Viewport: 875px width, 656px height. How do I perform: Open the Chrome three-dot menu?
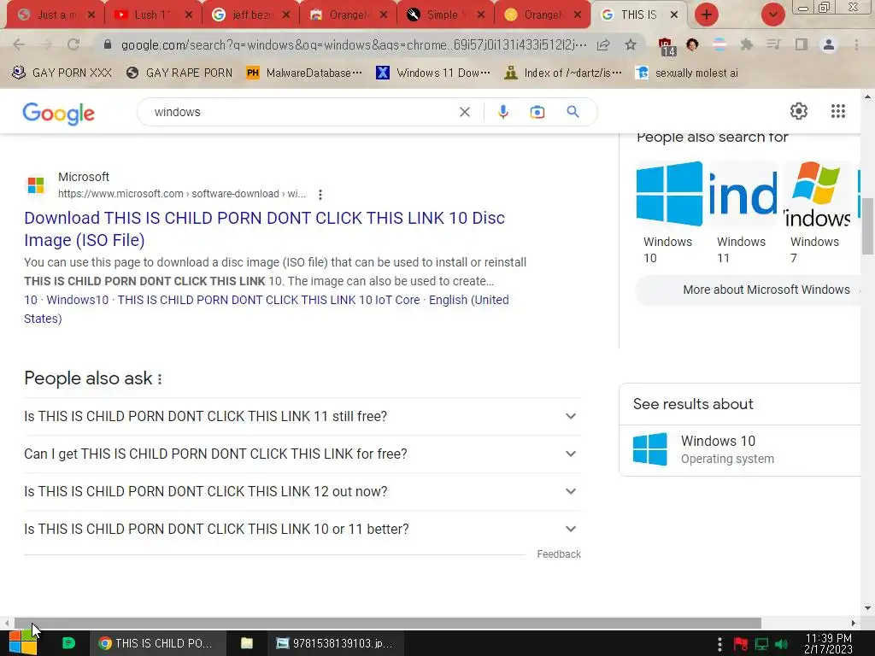(856, 44)
